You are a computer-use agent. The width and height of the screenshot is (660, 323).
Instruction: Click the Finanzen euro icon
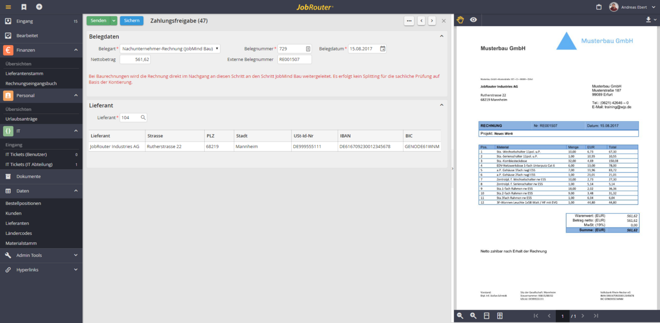[8, 50]
